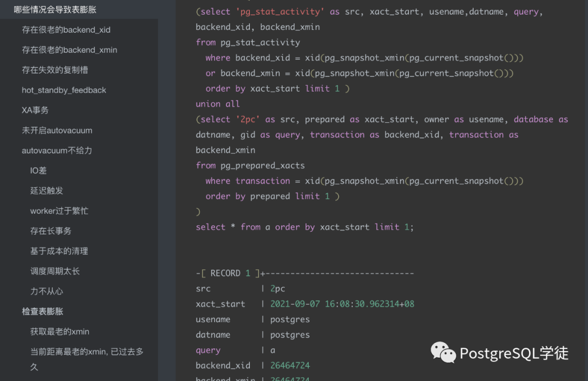Viewport: 588px width, 381px height.
Task: Jump to 未开启autovacuum section
Action: click(57, 130)
